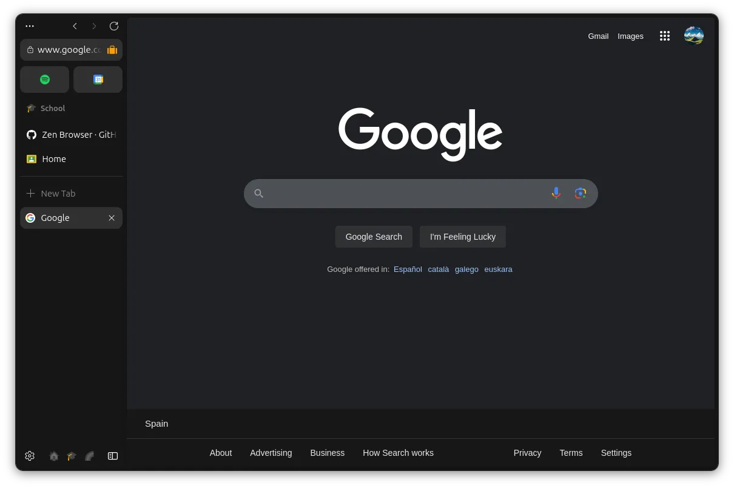Click your Google account profile picture
Image resolution: width=734 pixels, height=488 pixels.
coord(693,35)
